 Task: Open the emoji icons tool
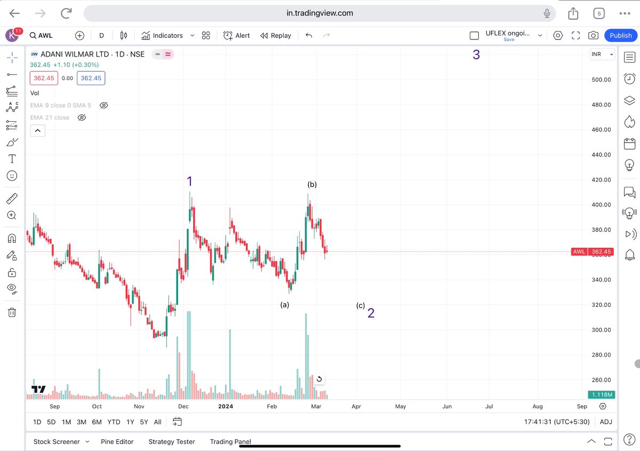12,176
